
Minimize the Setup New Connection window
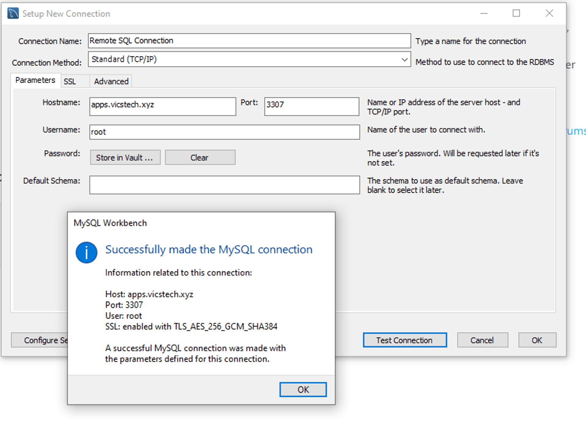(x=484, y=13)
